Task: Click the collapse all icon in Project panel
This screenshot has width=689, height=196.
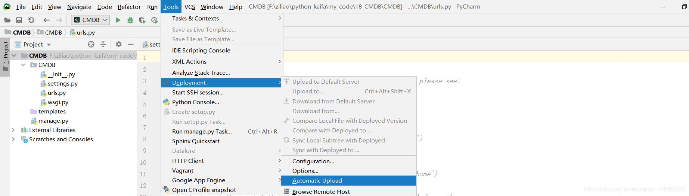Action: [103, 44]
